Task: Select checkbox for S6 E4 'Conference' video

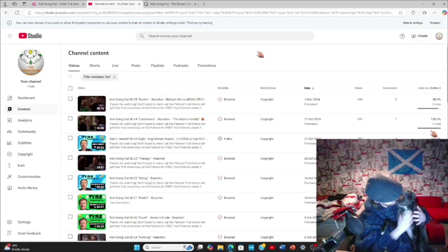Action: (x=70, y=118)
